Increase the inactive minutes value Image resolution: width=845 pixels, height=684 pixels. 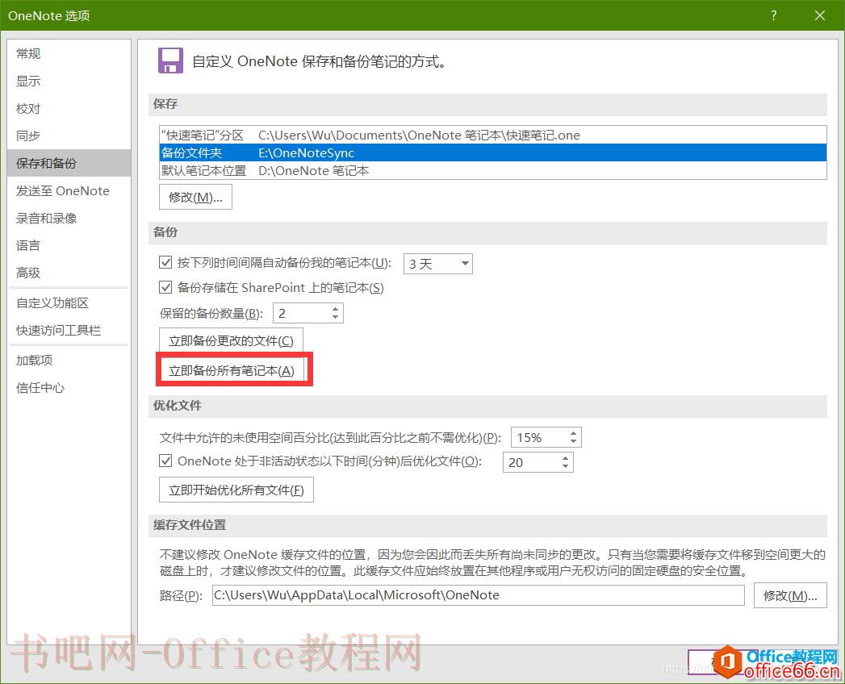pyautogui.click(x=565, y=458)
